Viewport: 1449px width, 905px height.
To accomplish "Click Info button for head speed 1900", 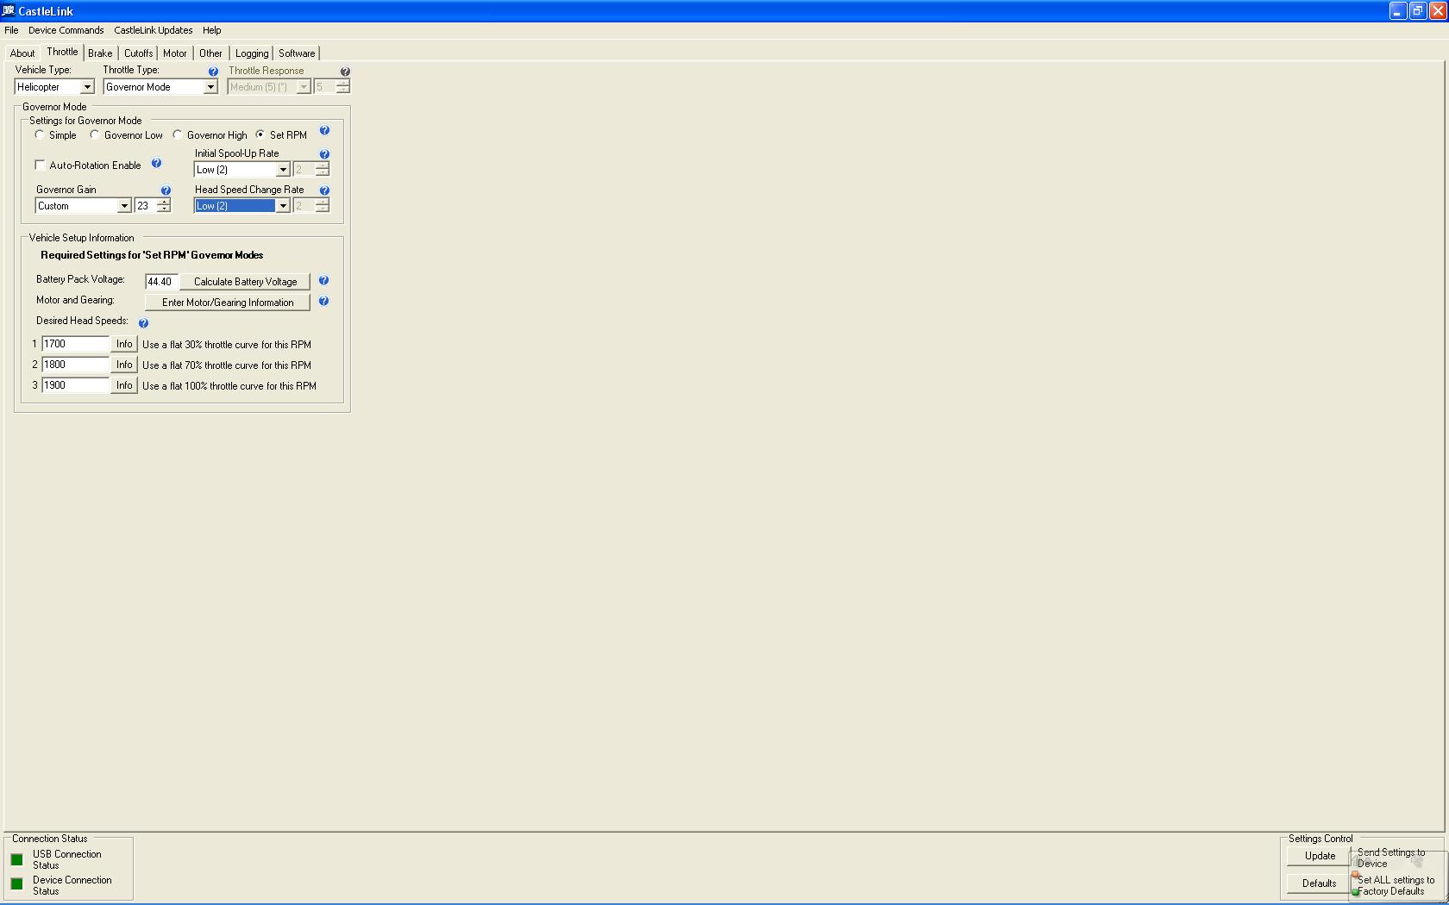I will (x=124, y=385).
